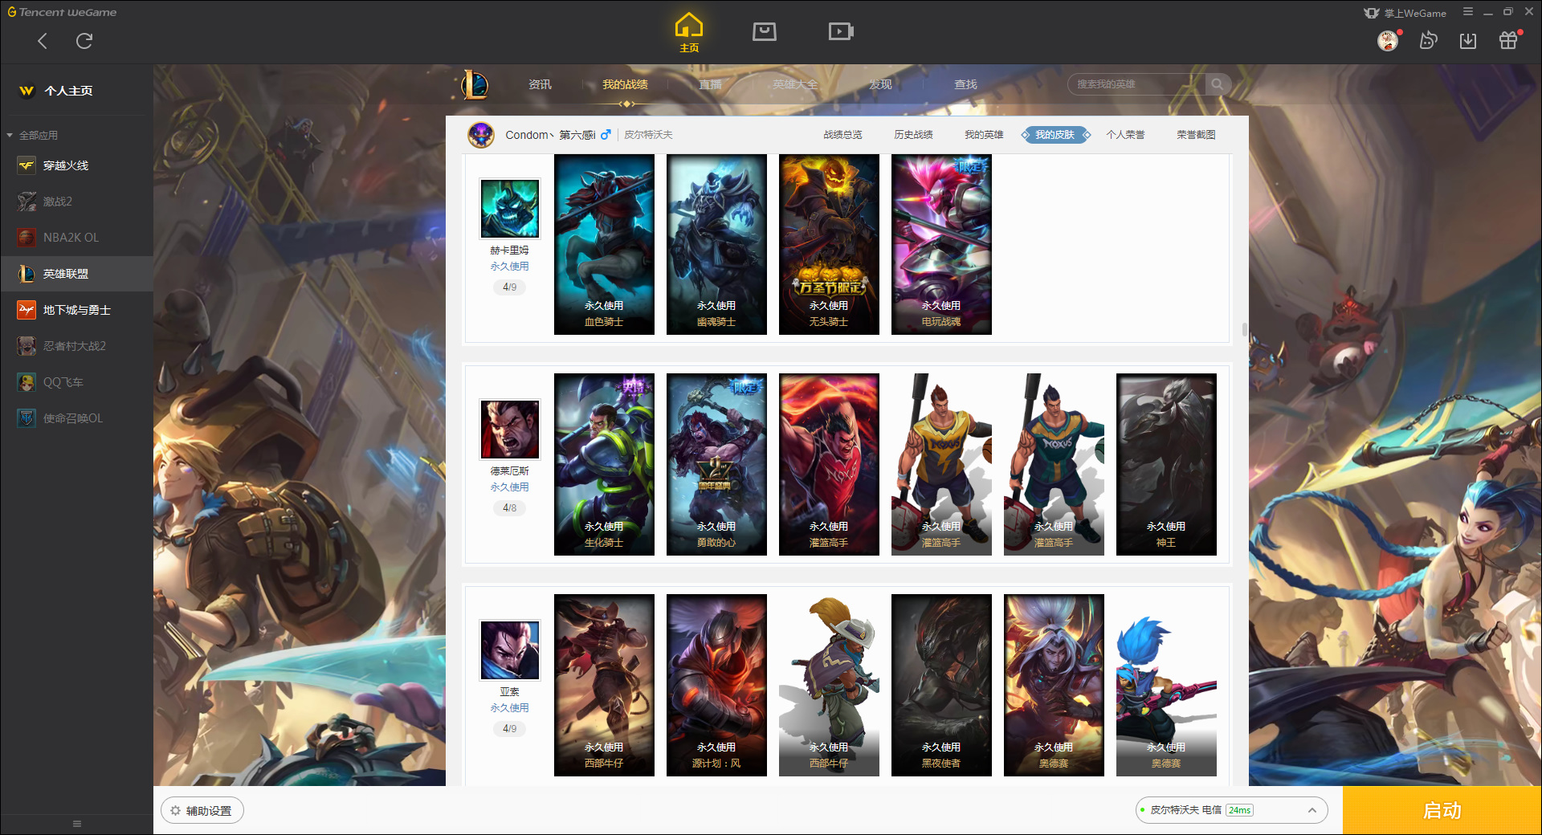Screen dimensions: 1542x835
Task: Select the 我的皮肤 sub-tab
Action: (1055, 135)
